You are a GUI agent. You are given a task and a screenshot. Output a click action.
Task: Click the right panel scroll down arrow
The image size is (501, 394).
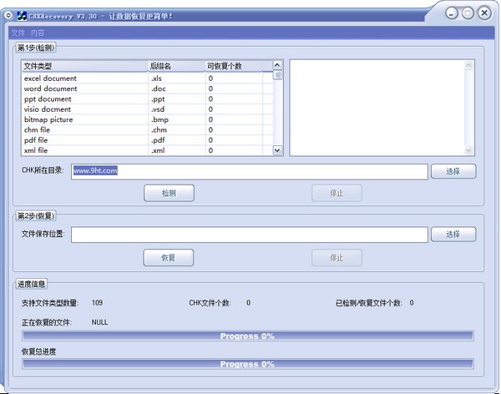[468, 150]
